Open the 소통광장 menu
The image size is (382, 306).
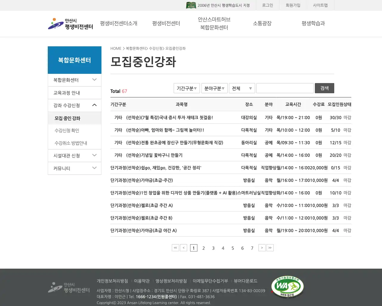tap(262, 23)
